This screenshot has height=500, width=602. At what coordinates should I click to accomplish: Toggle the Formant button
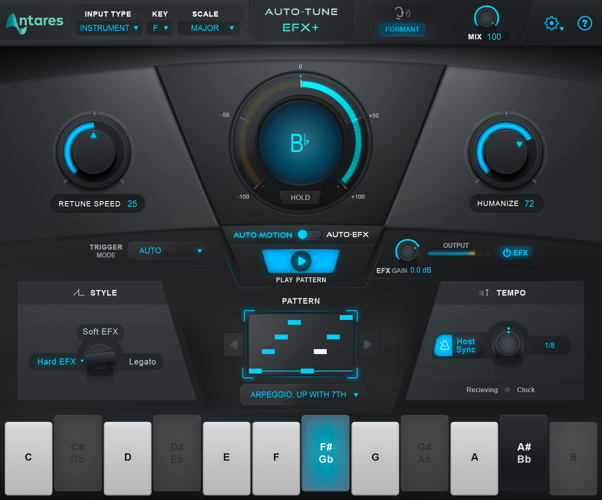click(402, 29)
